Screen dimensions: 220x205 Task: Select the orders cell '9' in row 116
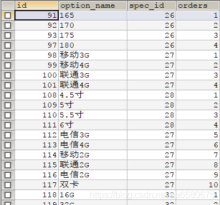[198, 175]
